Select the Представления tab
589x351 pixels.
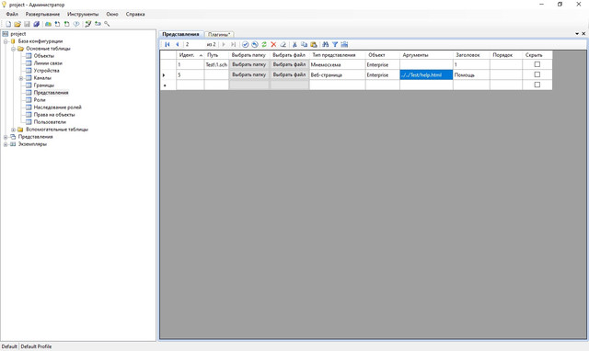(x=180, y=34)
